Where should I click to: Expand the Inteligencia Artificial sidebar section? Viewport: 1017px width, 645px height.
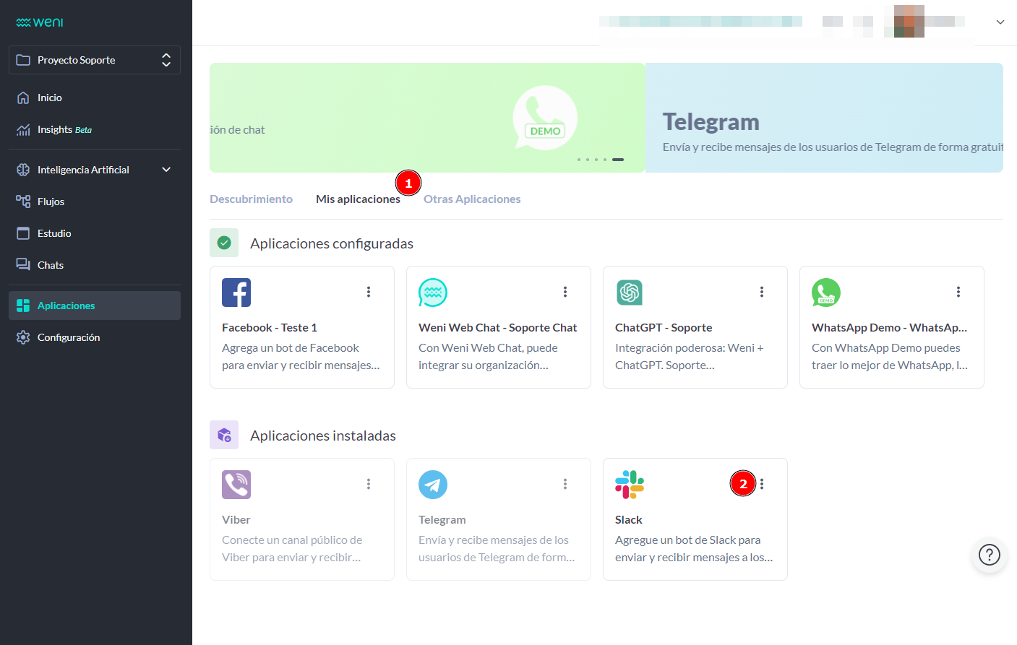coord(166,169)
